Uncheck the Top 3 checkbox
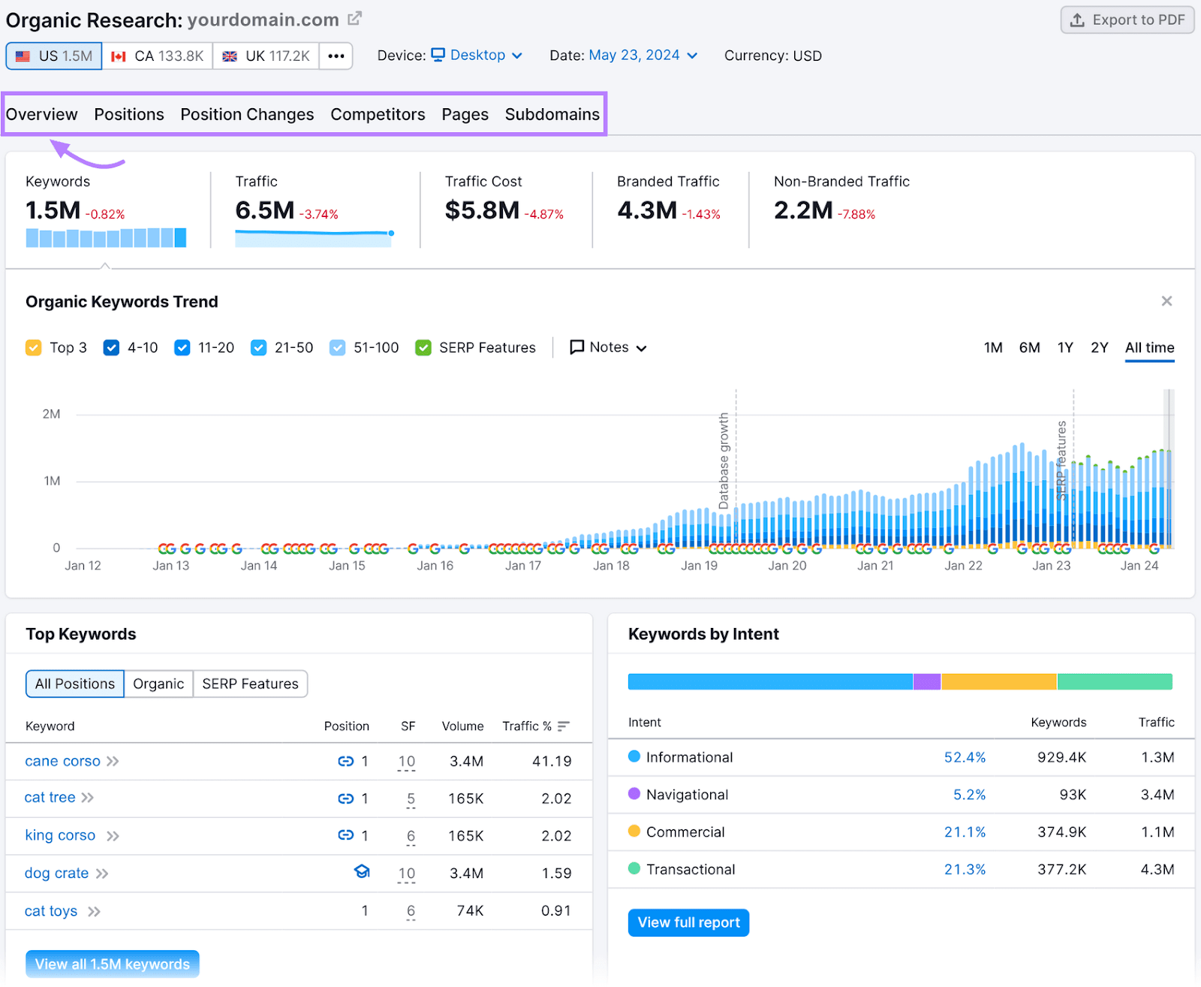Viewport: 1201px width, 987px height. coord(33,347)
